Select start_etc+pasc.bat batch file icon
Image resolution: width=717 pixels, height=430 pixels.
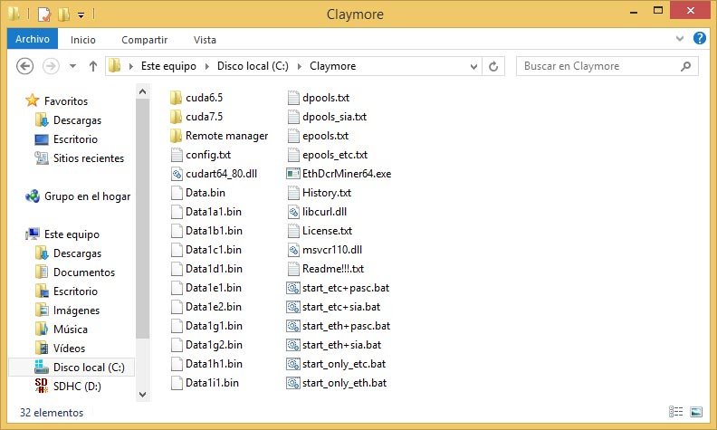coord(293,288)
